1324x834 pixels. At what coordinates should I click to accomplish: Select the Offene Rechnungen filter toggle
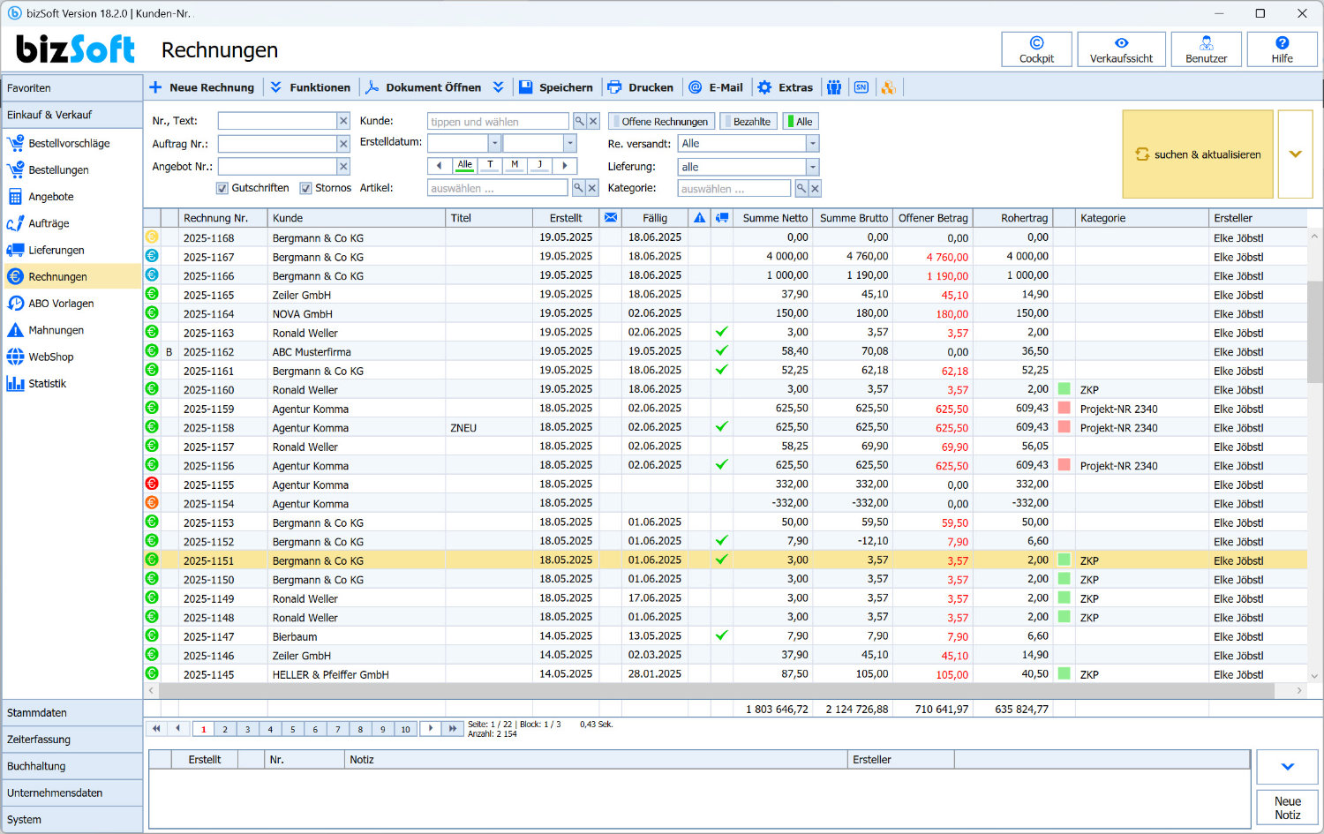[660, 122]
